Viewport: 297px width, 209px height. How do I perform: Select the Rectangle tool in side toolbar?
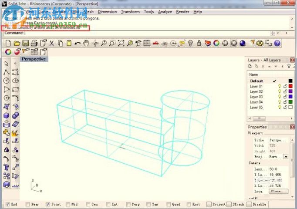click(x=15, y=89)
